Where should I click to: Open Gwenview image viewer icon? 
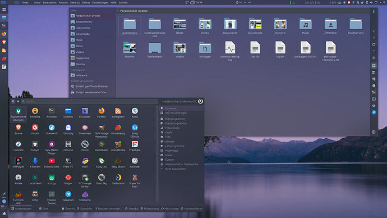[85, 130]
